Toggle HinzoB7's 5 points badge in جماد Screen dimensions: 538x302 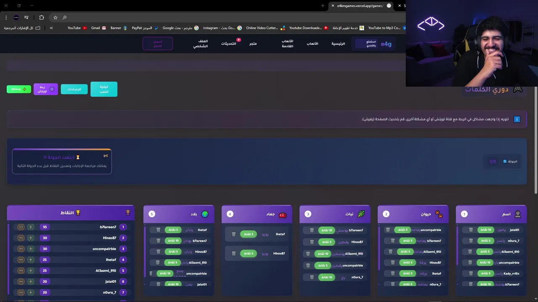[248, 253]
